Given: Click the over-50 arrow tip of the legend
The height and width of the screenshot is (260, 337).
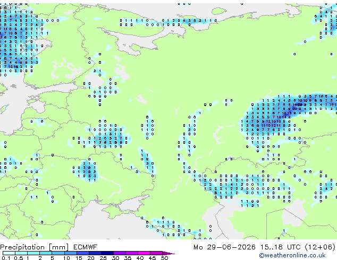Looking at the screenshot, I should [168, 253].
